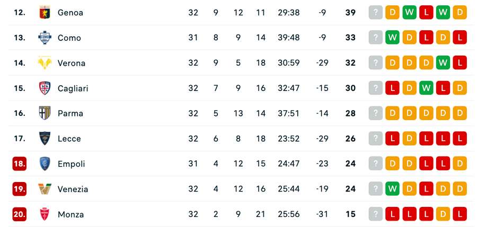Click Lecce's upcoming match question mark badge

[x=375, y=139]
